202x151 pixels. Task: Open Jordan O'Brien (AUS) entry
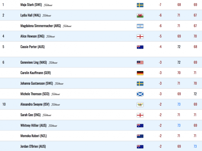point(33,146)
